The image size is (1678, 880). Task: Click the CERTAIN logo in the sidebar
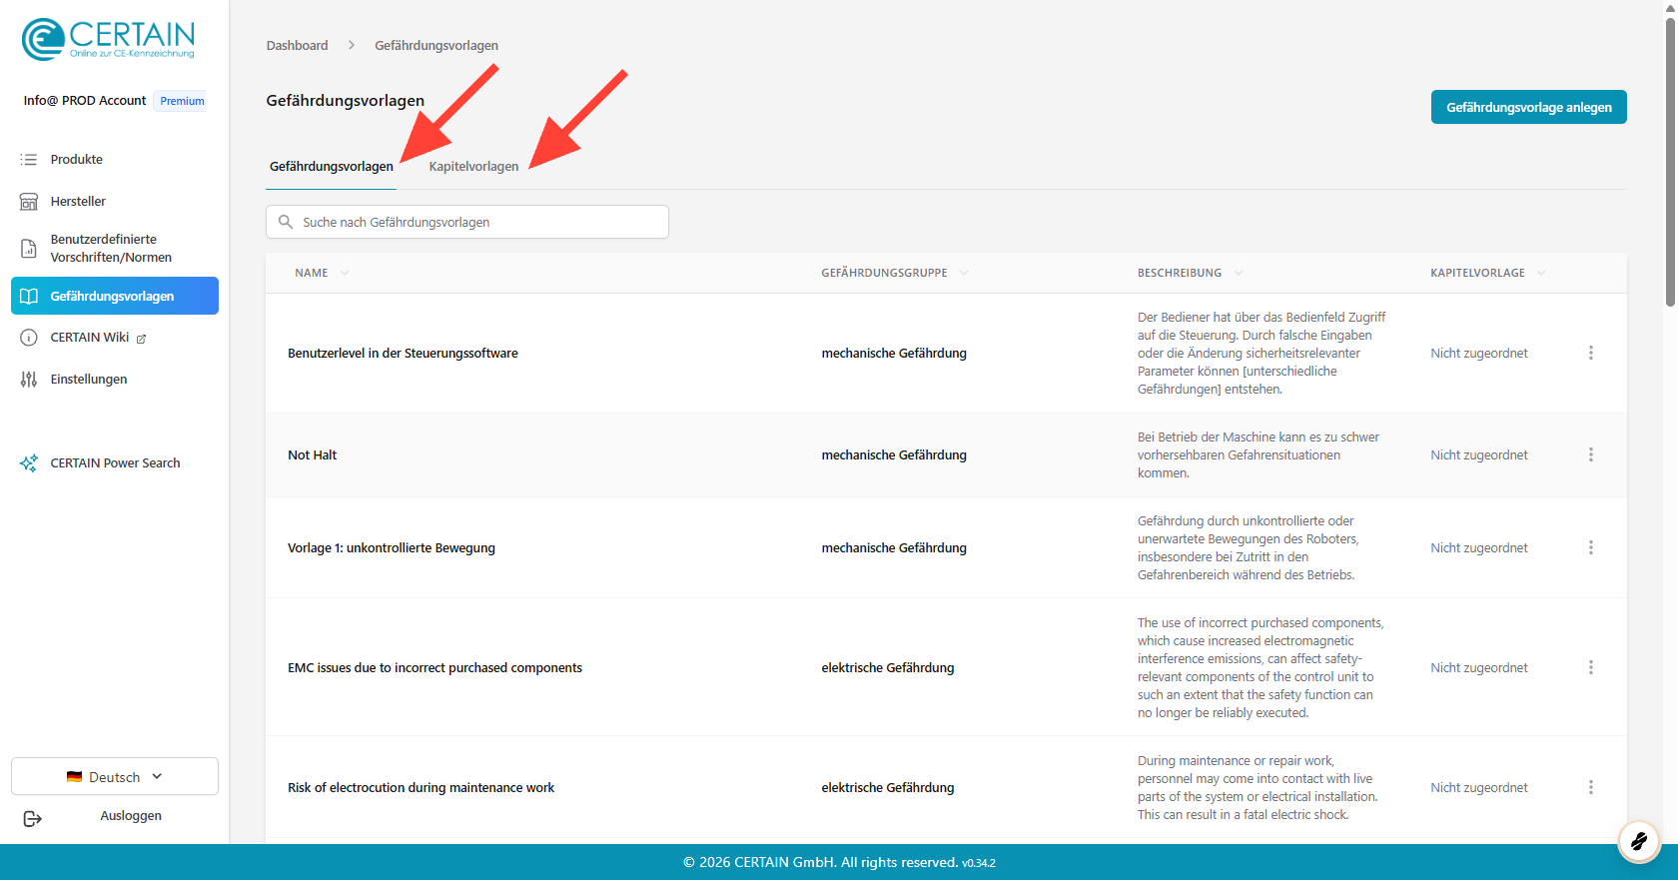click(x=108, y=39)
